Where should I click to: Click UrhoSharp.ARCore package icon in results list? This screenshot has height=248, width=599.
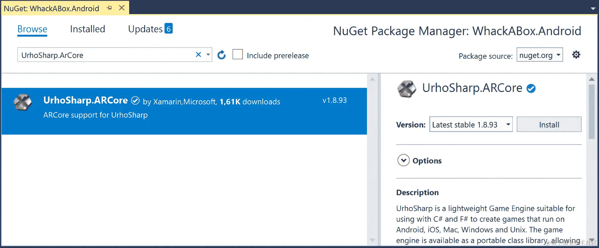23,102
